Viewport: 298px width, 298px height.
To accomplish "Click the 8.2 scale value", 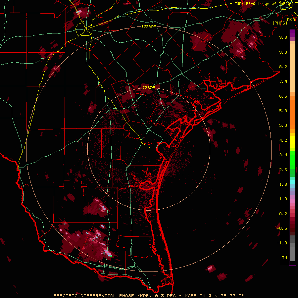I will click(283, 67).
